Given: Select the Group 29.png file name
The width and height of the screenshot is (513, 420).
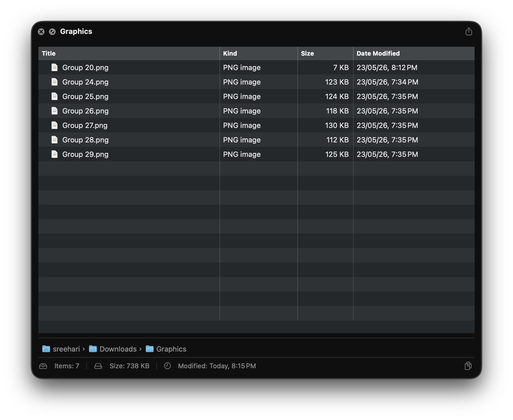Looking at the screenshot, I should coord(85,154).
